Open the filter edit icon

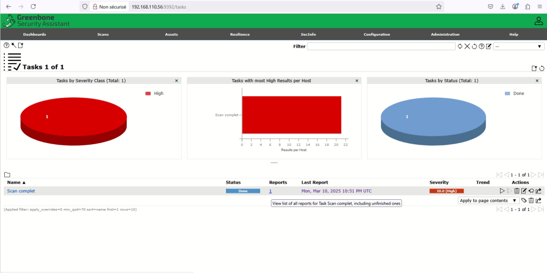[x=488, y=46]
